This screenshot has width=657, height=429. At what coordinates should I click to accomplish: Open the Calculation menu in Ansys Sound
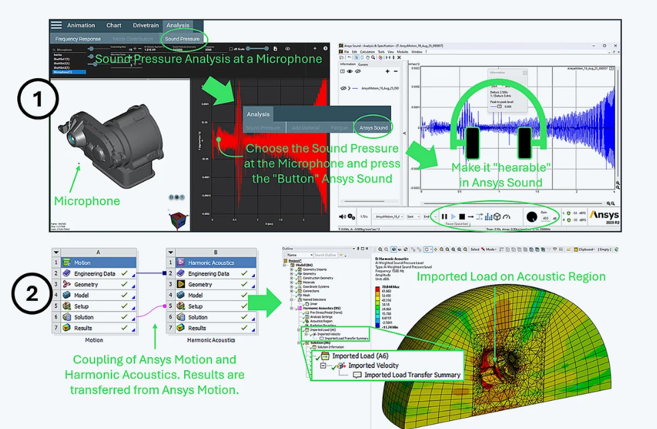point(368,52)
